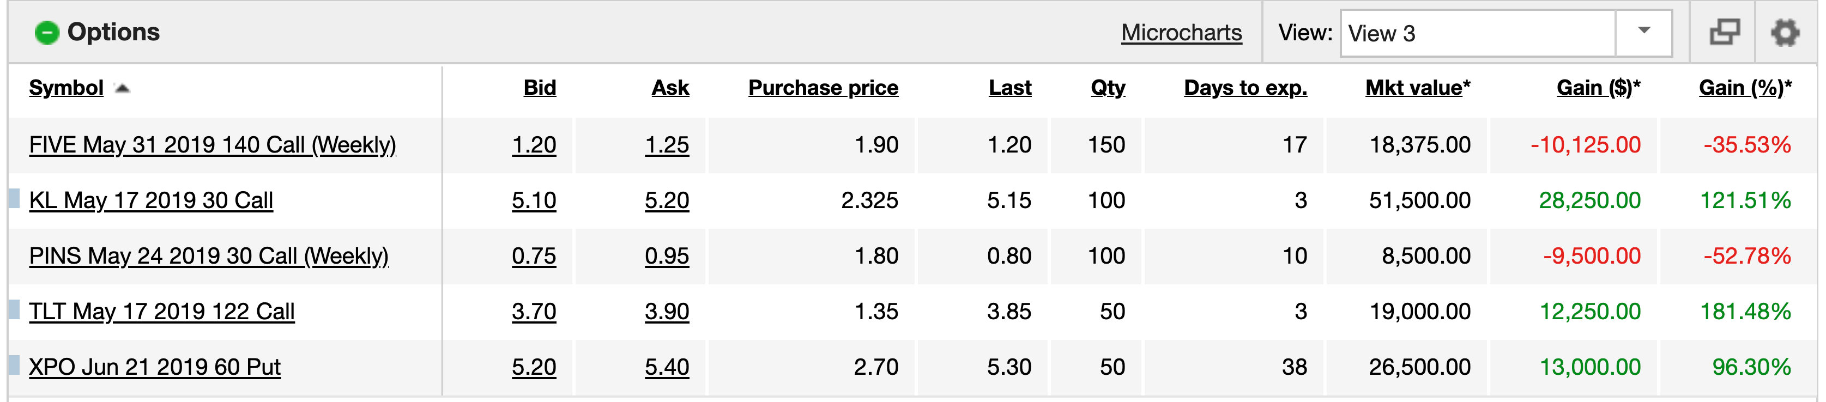This screenshot has width=1826, height=402.
Task: Sort by Qty column header
Action: coord(1107,88)
